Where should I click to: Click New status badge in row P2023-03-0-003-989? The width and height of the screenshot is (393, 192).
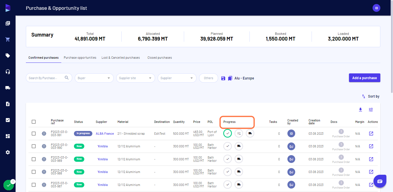coord(79,159)
